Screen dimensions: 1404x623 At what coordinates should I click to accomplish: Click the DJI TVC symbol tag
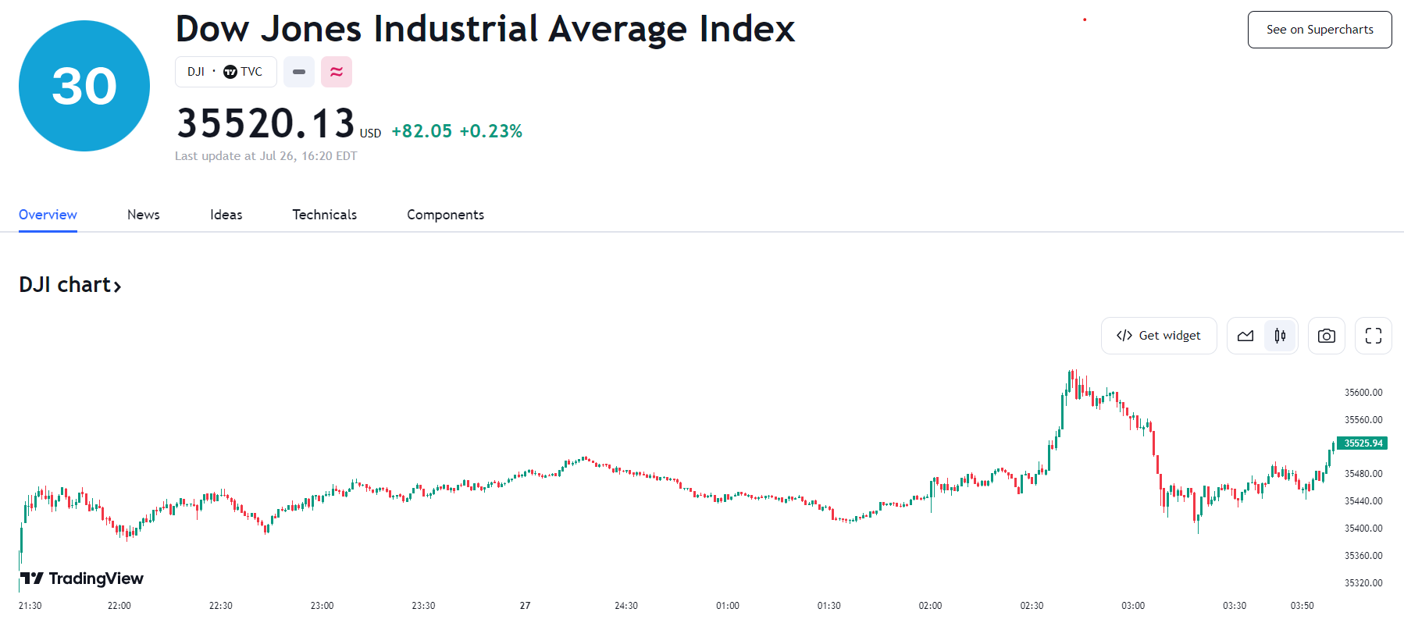click(x=226, y=72)
